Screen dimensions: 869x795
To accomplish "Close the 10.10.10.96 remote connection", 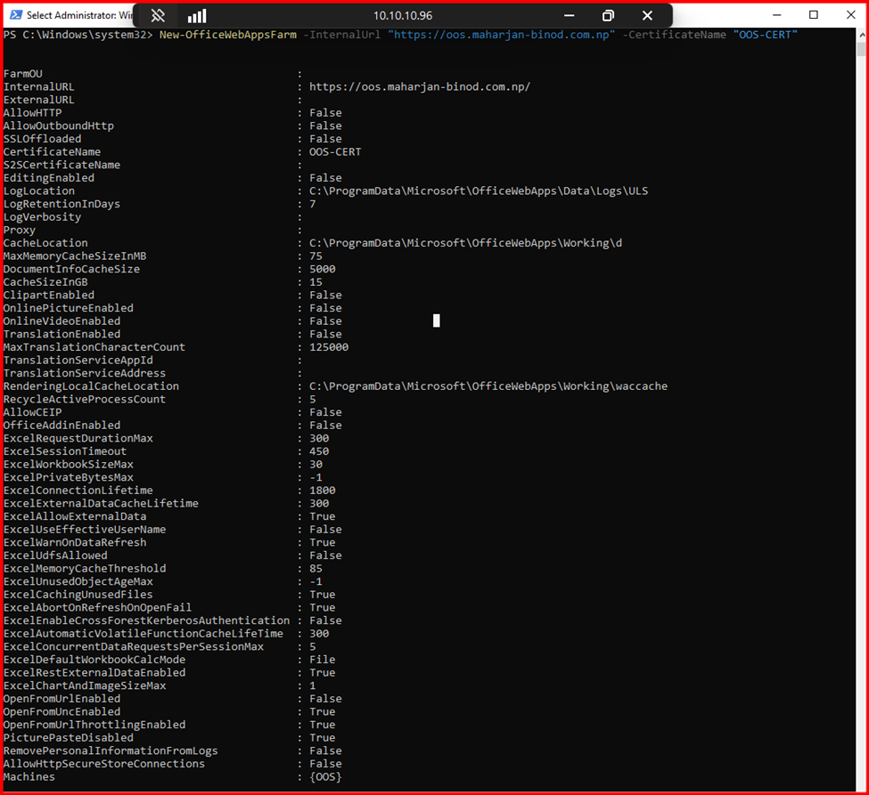I will point(647,16).
